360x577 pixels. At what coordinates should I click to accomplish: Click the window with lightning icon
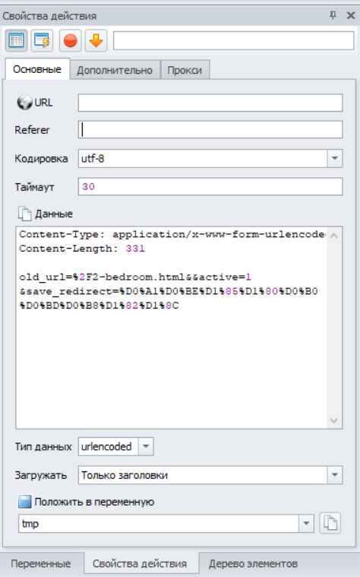click(x=42, y=40)
